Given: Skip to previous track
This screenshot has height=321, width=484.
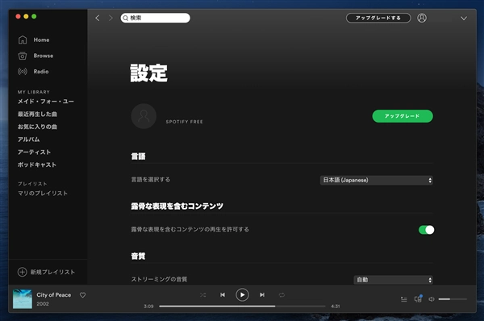Looking at the screenshot, I should [223, 294].
